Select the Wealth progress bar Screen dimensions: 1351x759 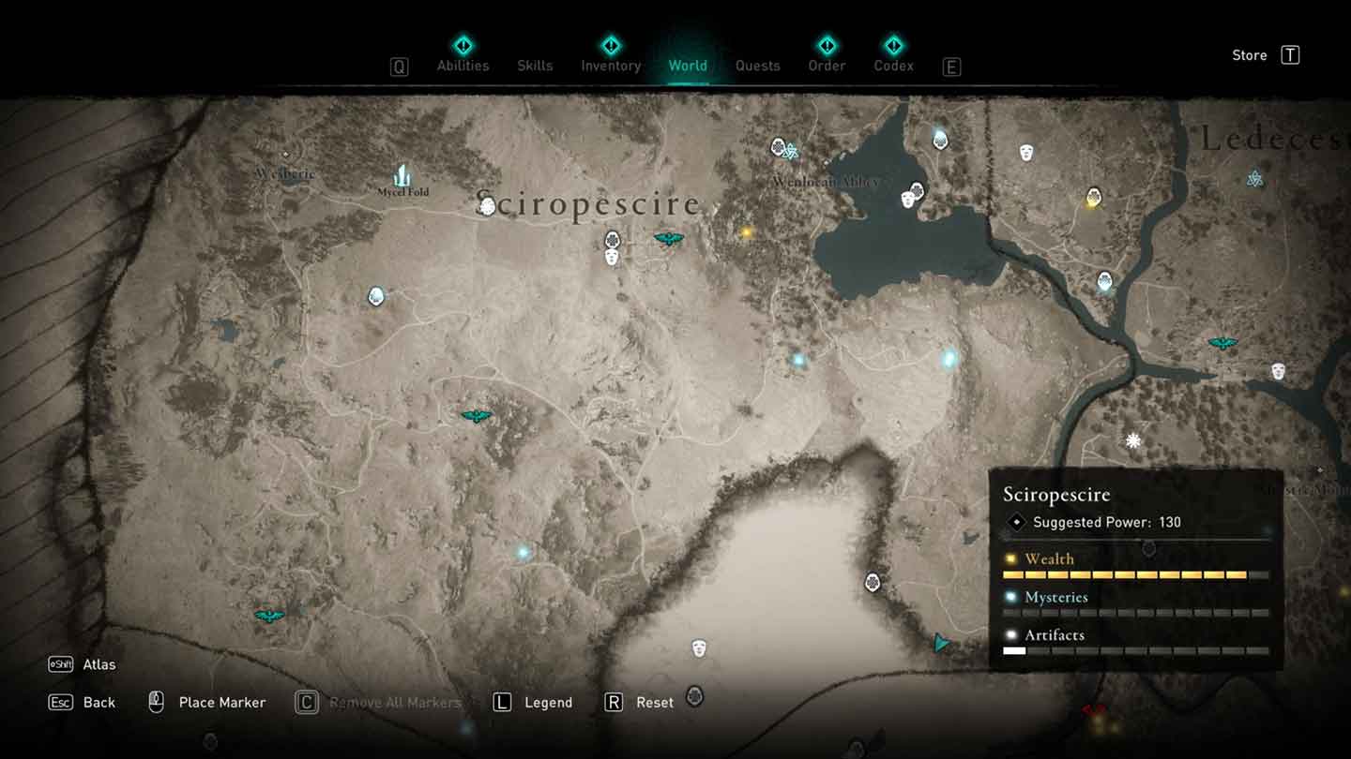[x=1135, y=574]
